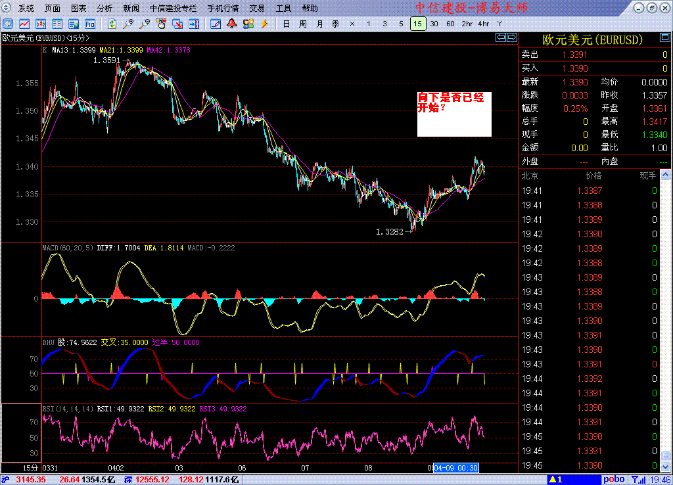Select the monthly 月 period
The height and width of the screenshot is (485, 673).
tap(319, 24)
